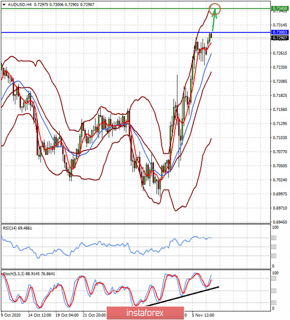
Task: Click the Stochastic 80 level label
Action: coord(274,279)
